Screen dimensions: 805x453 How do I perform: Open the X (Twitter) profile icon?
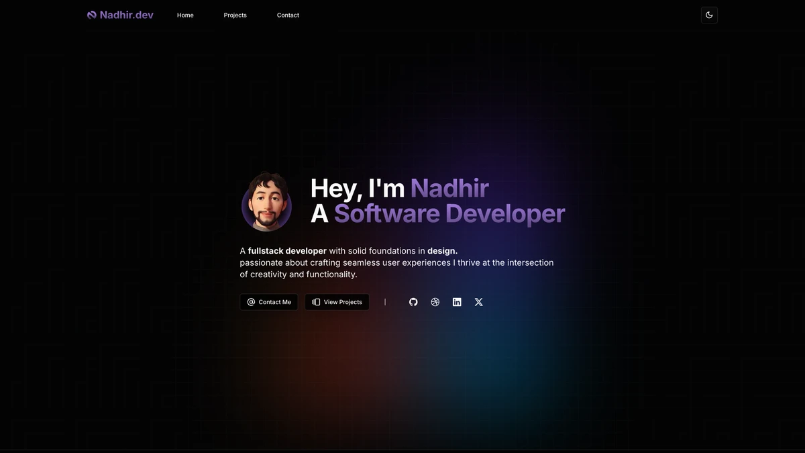point(478,302)
